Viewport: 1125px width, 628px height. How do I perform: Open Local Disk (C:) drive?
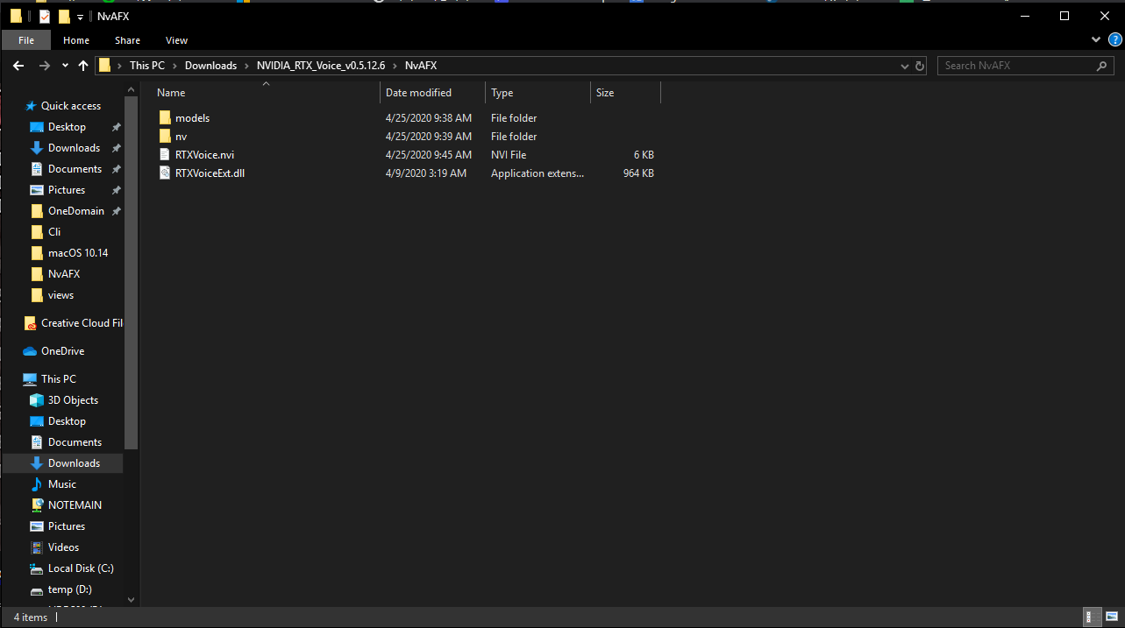(81, 568)
